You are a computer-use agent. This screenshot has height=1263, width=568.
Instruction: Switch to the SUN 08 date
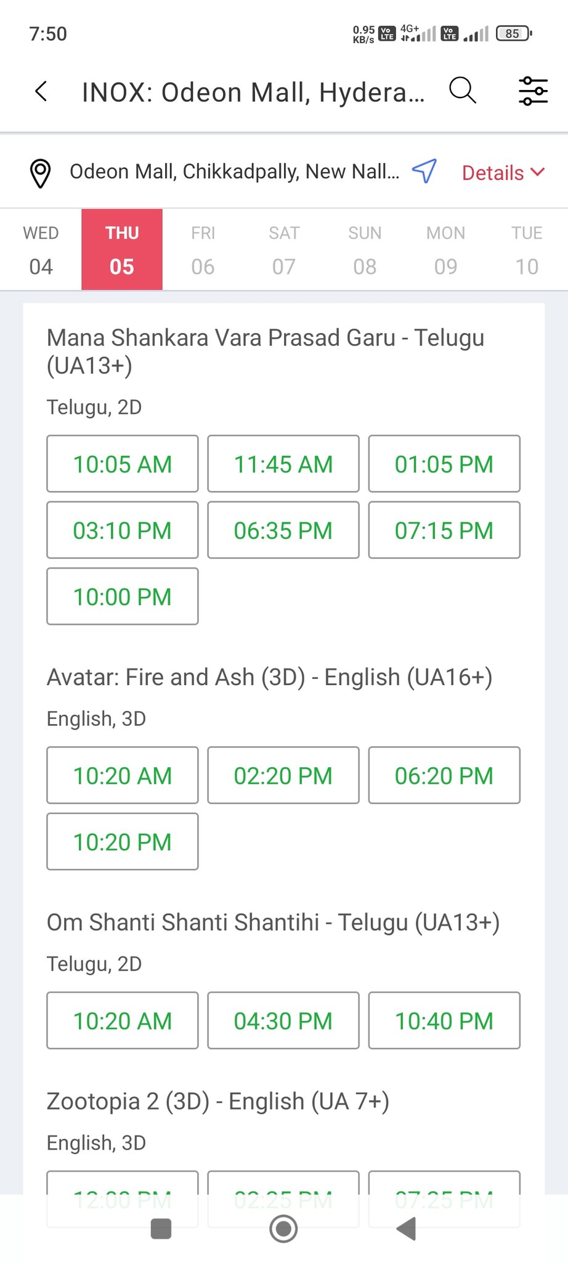click(x=365, y=250)
